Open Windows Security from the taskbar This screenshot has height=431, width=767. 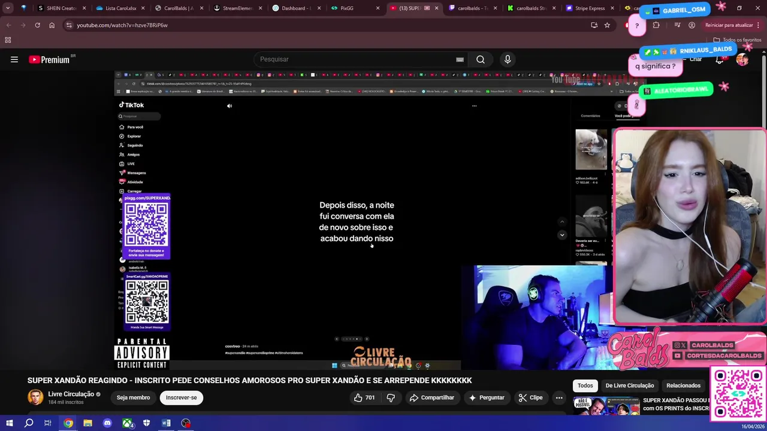pos(146,423)
